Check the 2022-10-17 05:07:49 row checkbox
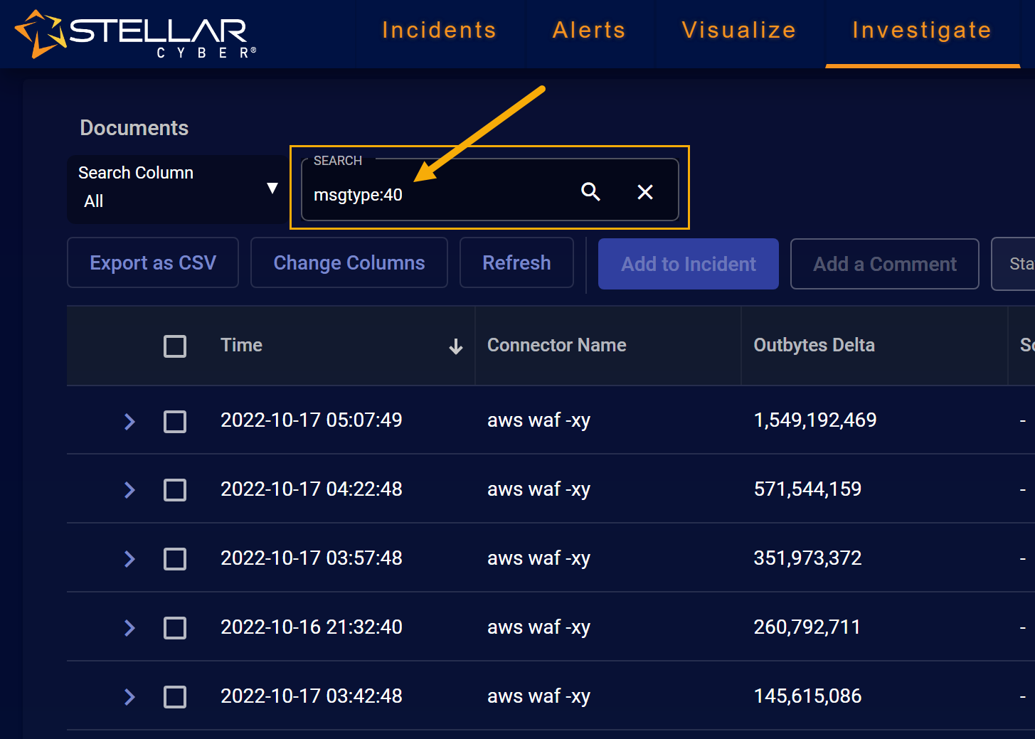The width and height of the screenshot is (1035, 739). tap(175, 421)
